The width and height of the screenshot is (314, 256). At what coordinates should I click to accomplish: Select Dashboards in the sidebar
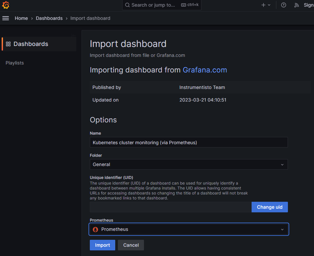pos(39,44)
